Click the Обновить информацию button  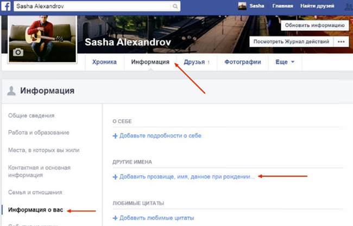point(315,25)
